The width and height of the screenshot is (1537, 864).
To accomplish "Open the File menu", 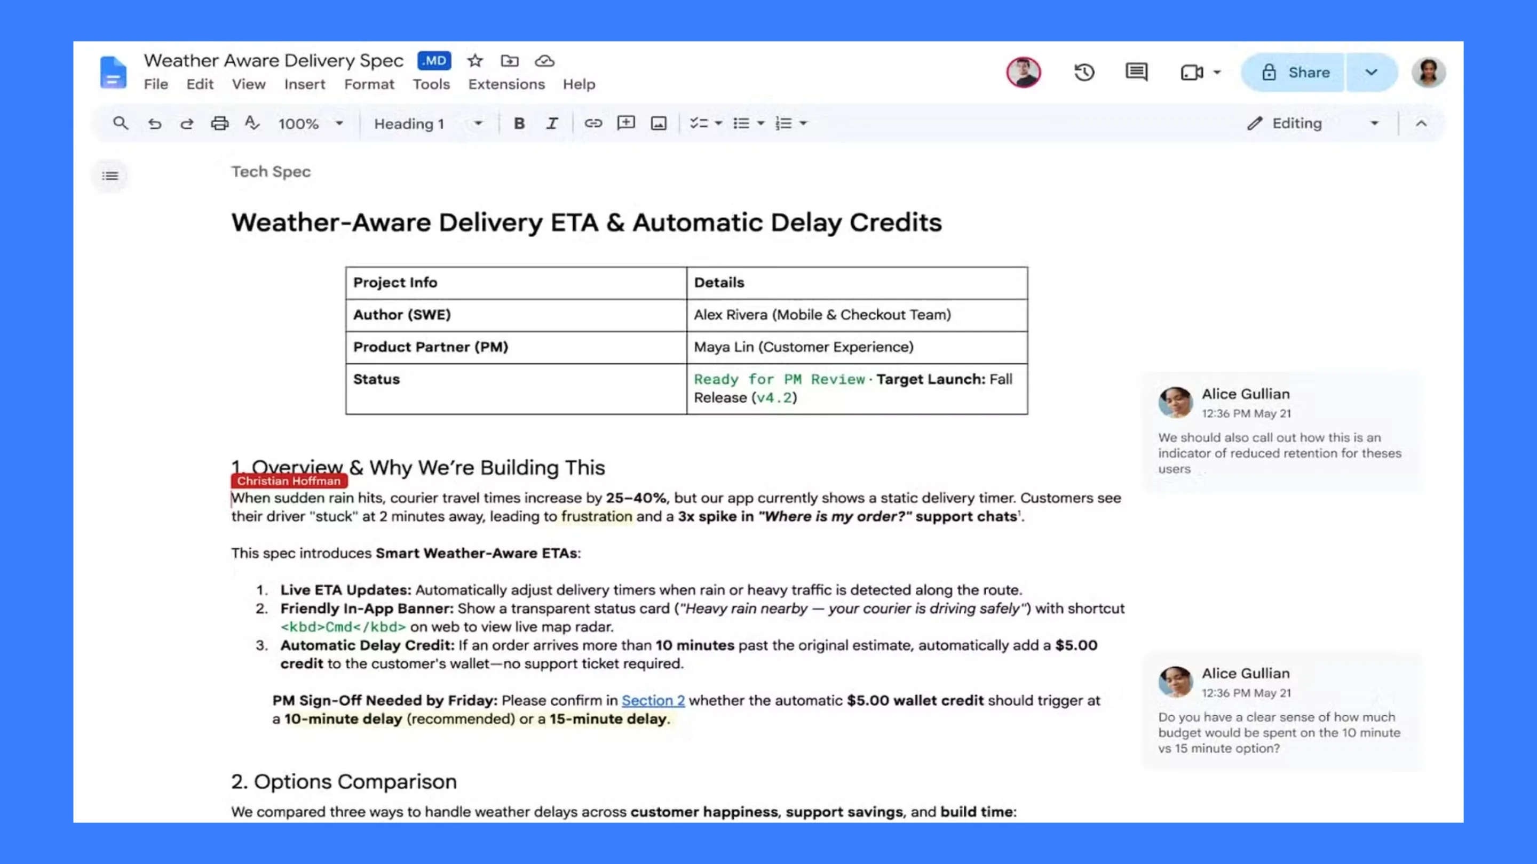I will click(156, 85).
